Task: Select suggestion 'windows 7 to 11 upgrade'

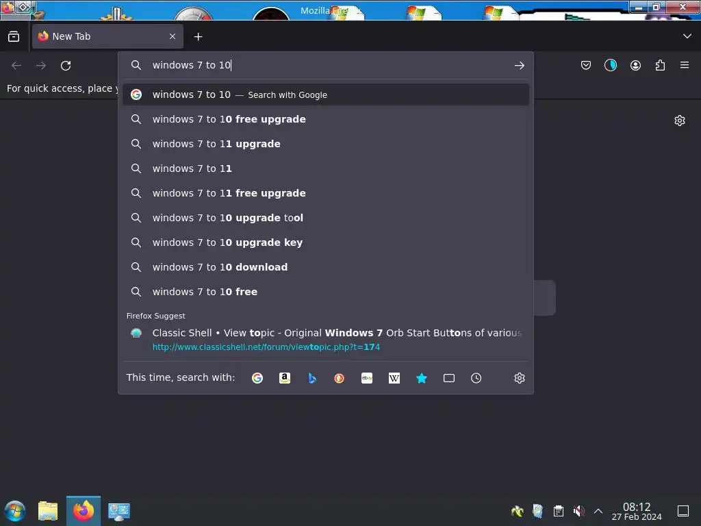Action: 326,144
